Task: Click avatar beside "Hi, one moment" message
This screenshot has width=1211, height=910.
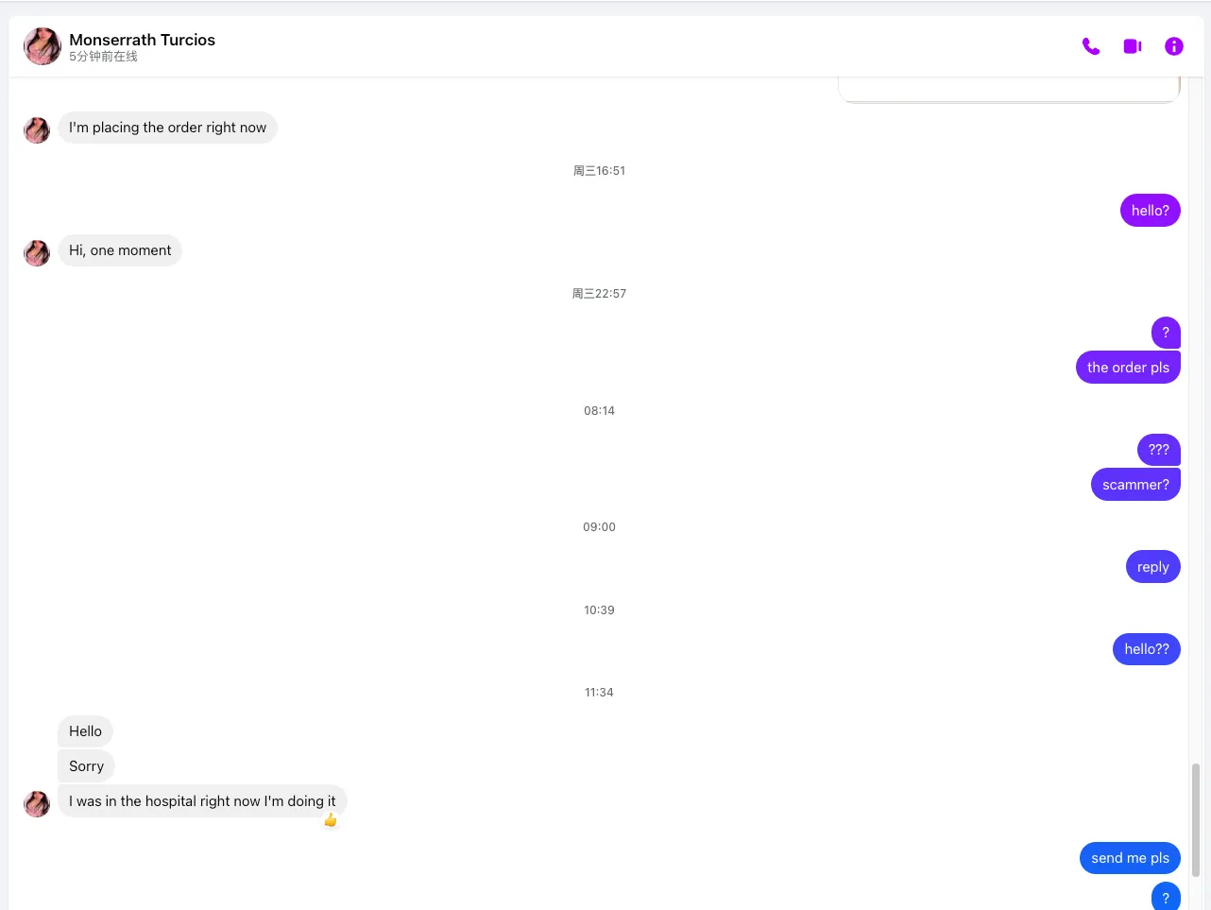Action: pos(37,253)
